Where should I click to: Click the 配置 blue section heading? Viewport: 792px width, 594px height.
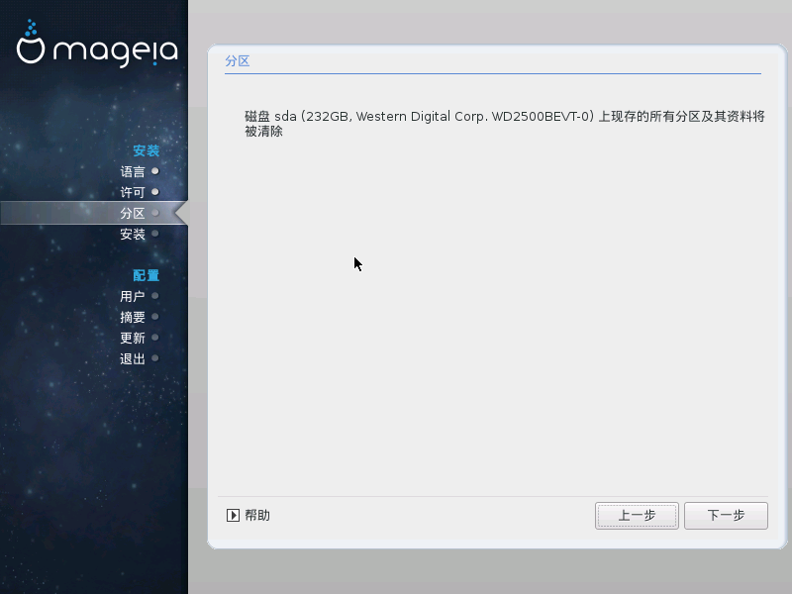click(x=146, y=275)
